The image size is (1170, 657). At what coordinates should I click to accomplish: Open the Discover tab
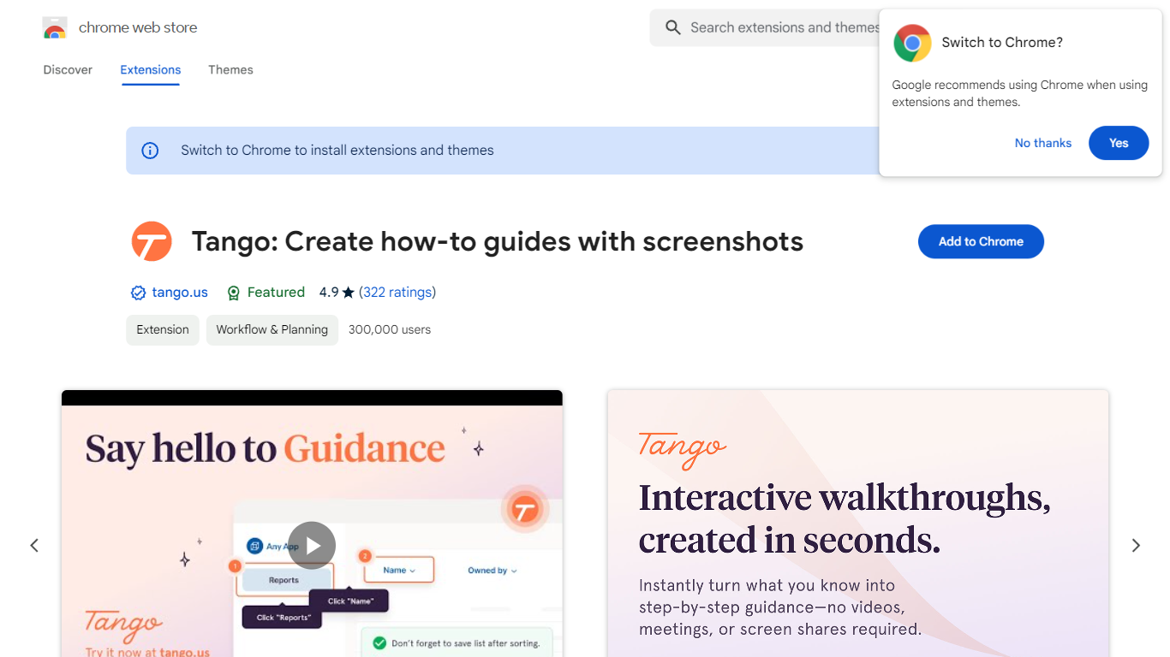[x=68, y=70]
